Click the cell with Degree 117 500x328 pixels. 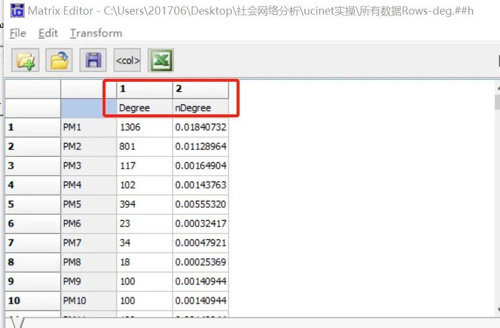pos(145,166)
